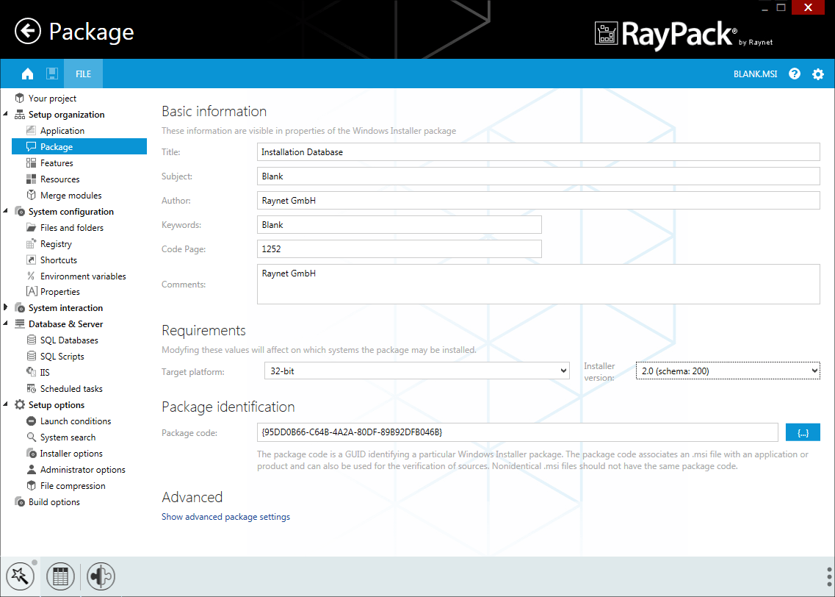This screenshot has height=597, width=835.
Task: Open the table editor view
Action: tap(59, 576)
